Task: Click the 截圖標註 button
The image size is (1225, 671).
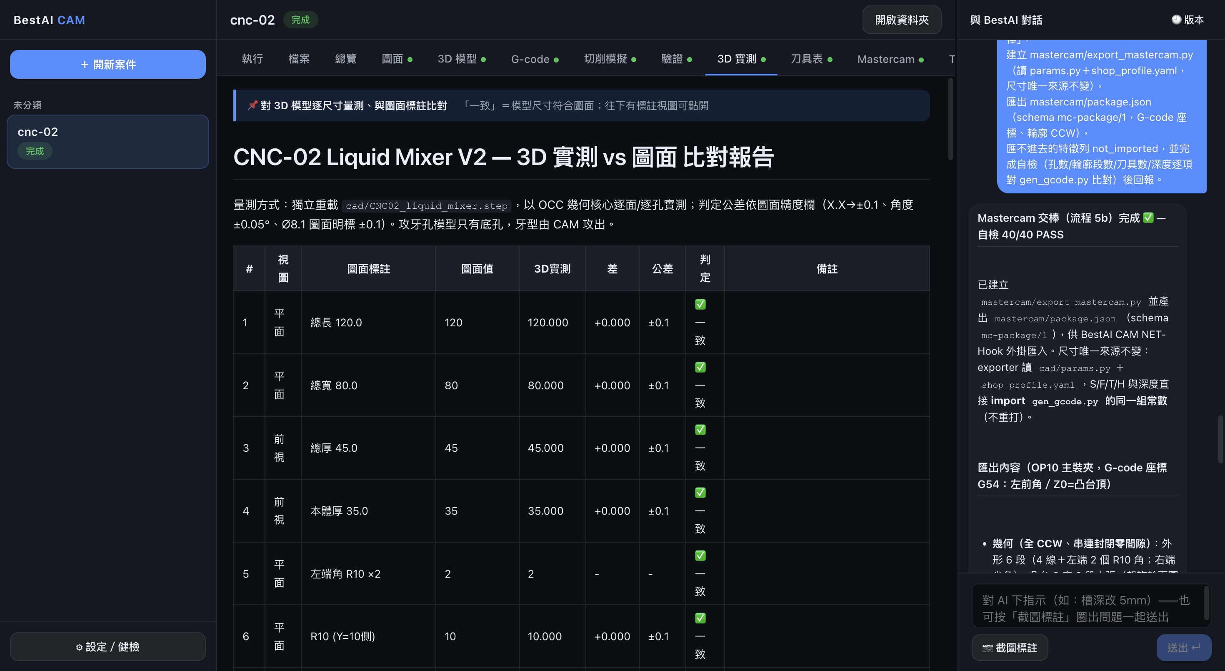Action: point(1010,648)
